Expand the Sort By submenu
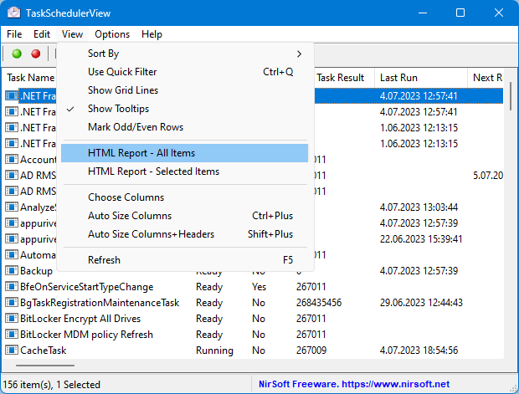 185,54
